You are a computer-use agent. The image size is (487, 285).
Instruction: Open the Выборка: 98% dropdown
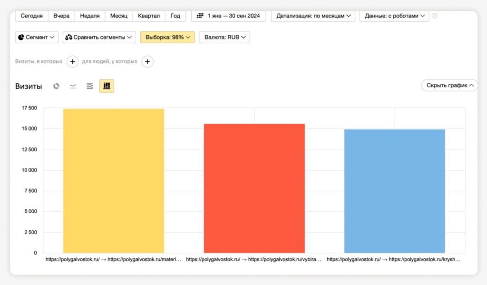tap(167, 37)
